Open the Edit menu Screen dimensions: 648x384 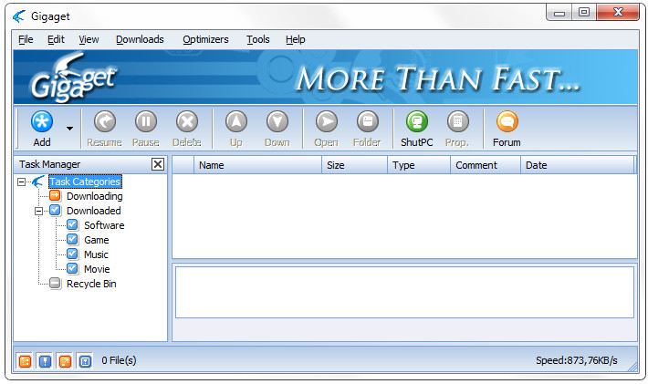(x=56, y=39)
